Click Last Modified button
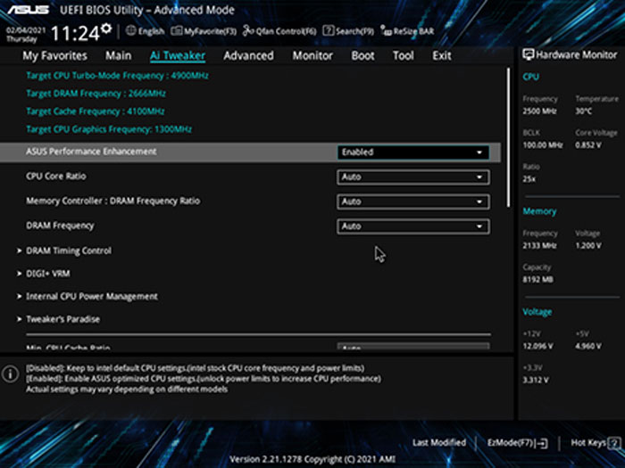Screen dimensions: 625x468 pos(439,442)
